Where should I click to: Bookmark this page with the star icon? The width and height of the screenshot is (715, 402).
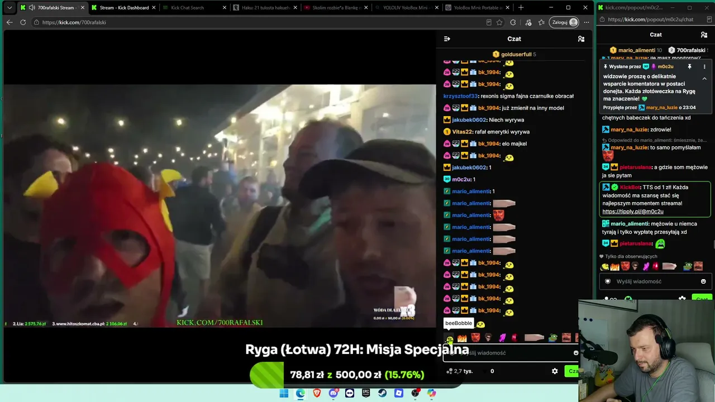tap(499, 22)
